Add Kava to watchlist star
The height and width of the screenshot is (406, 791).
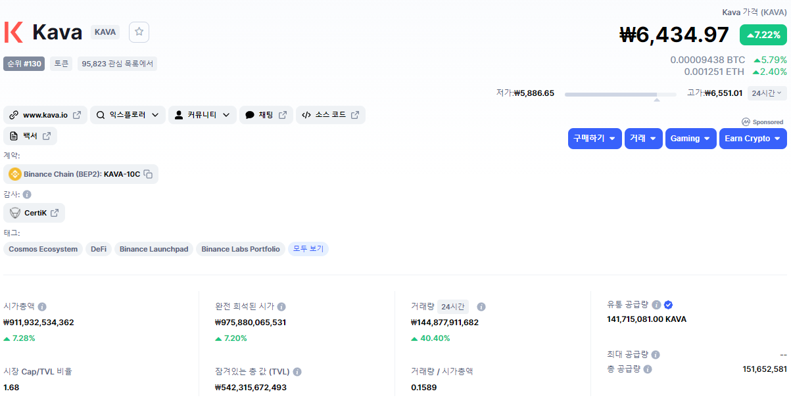pyautogui.click(x=139, y=32)
